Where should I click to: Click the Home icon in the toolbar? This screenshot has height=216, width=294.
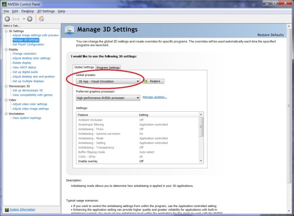coord(41,18)
